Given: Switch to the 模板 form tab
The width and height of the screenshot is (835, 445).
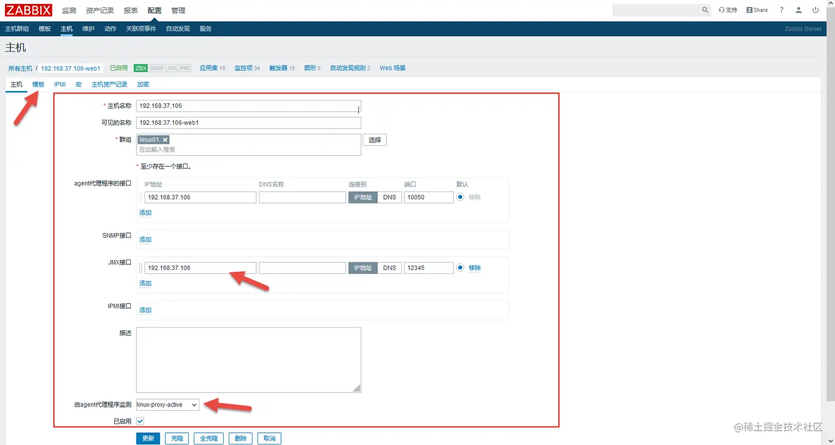Looking at the screenshot, I should pos(38,84).
